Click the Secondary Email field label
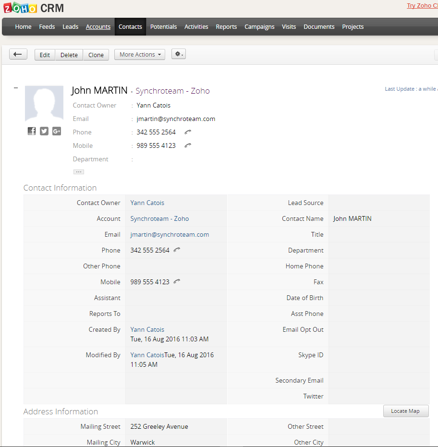Image resolution: width=438 pixels, height=447 pixels. (299, 381)
